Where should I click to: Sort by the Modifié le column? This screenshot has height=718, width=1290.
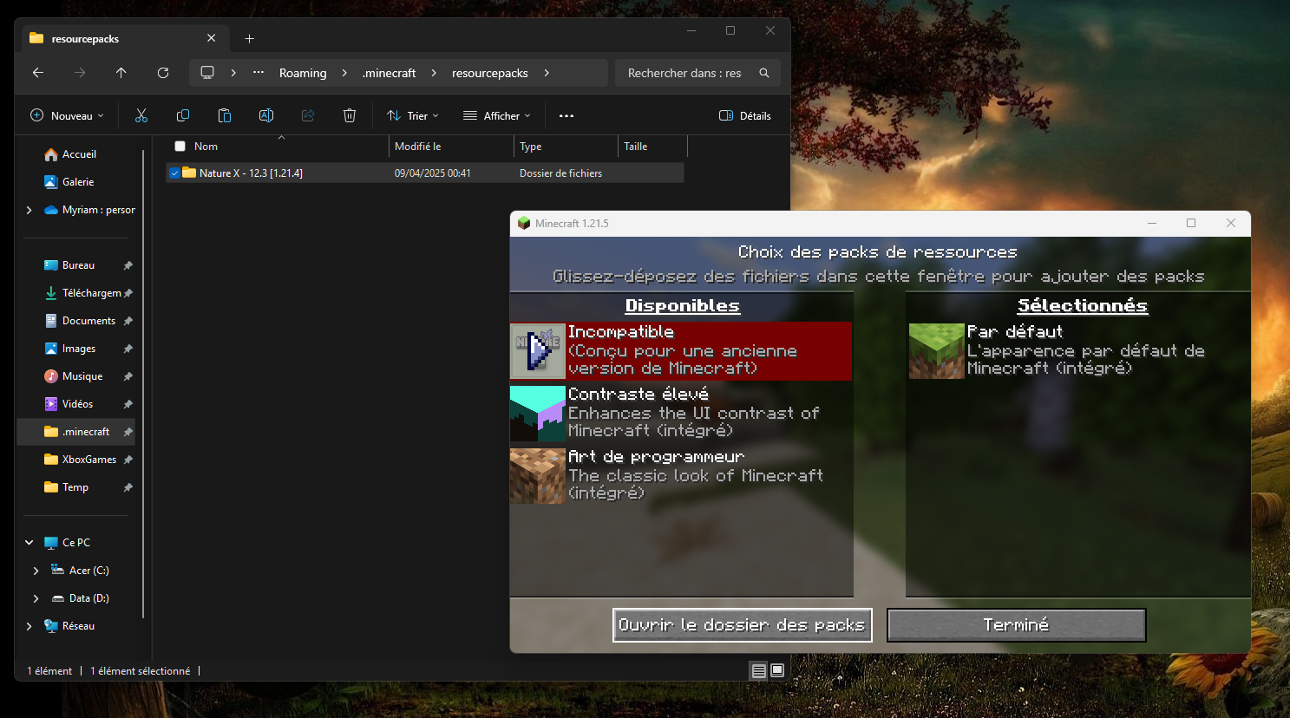point(451,147)
